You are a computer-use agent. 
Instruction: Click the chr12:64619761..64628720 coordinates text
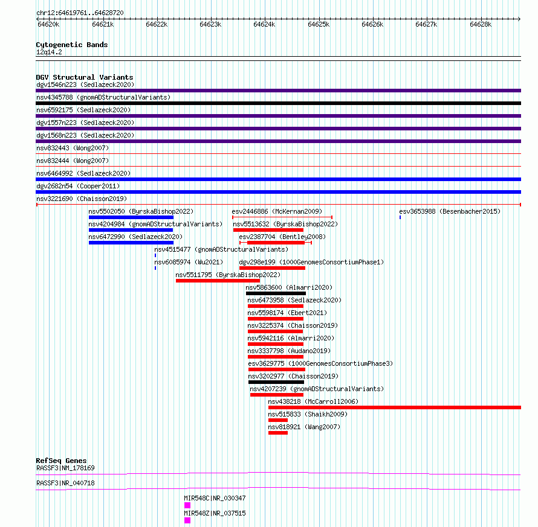[80, 13]
